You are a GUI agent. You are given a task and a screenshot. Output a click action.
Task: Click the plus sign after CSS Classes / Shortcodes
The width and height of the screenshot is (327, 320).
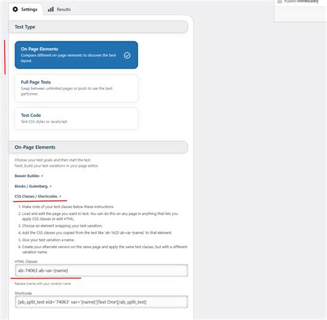[60, 196]
